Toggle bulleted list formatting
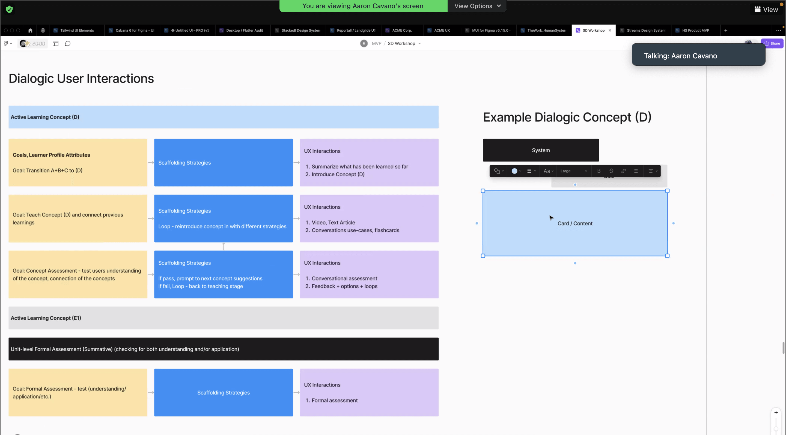Screen dimensions: 786x435 click(636, 171)
